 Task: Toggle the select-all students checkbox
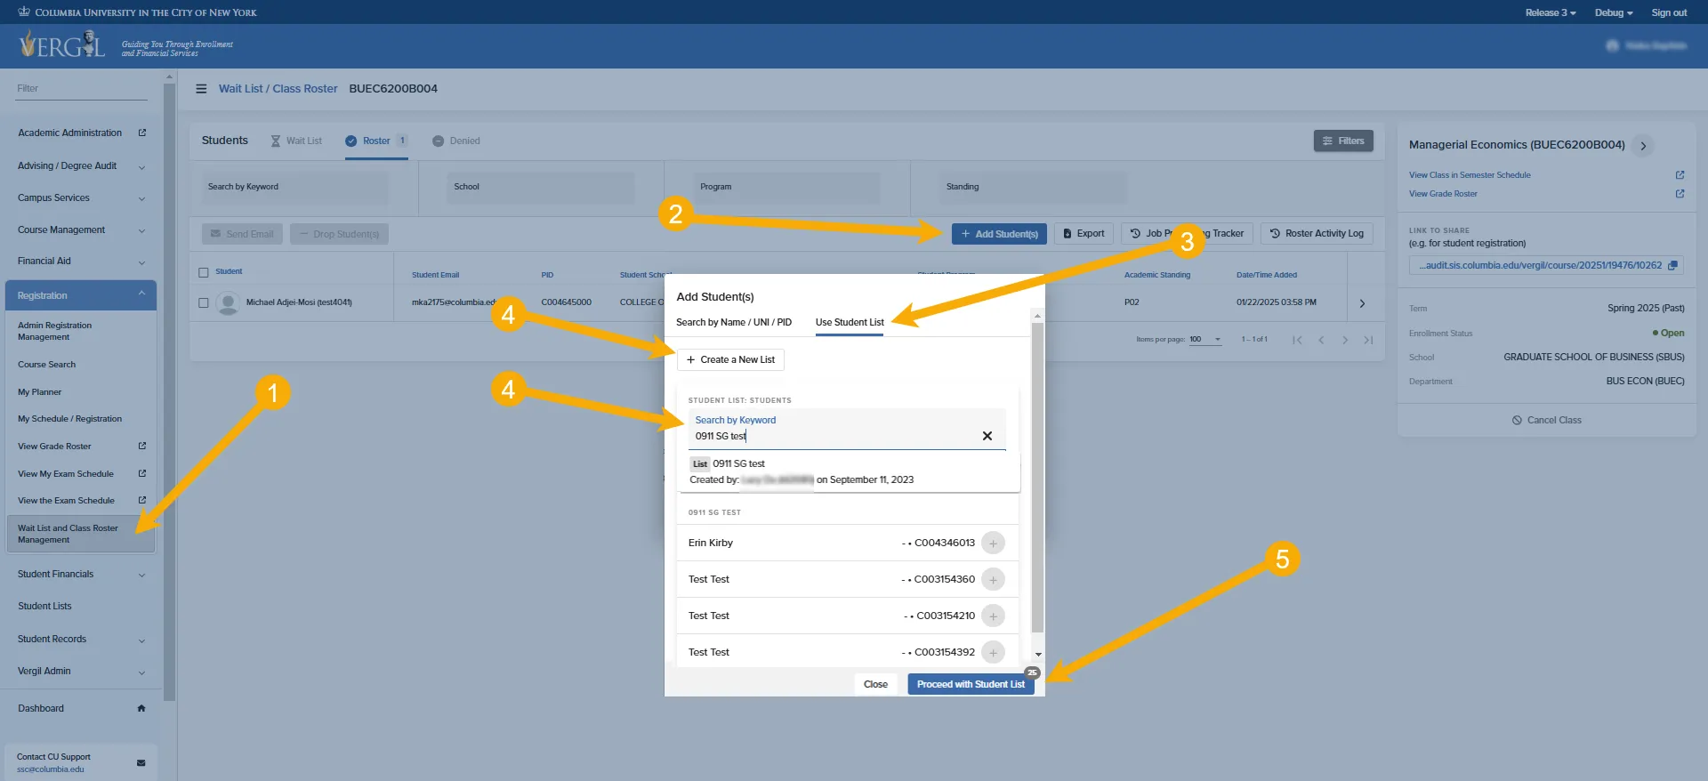point(204,272)
